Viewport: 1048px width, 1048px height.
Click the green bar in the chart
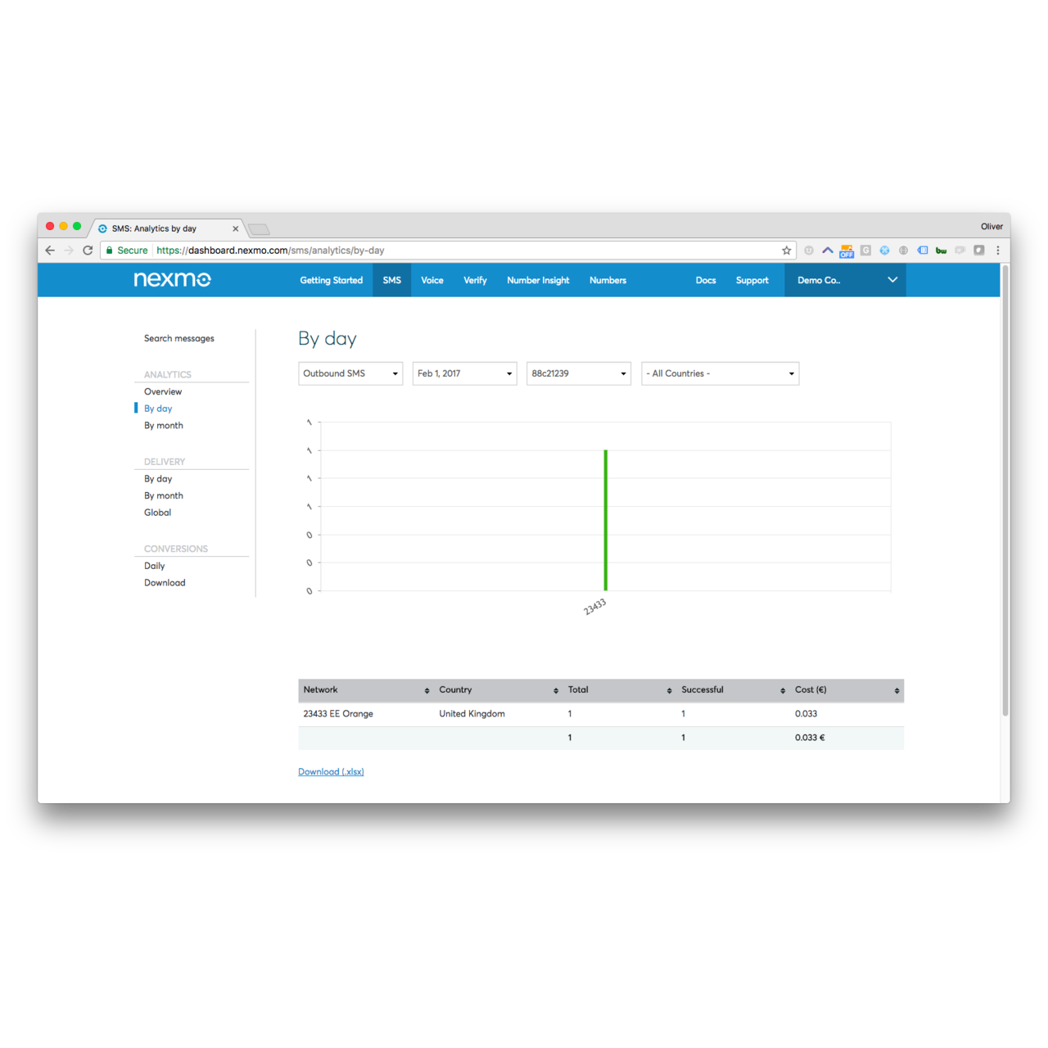pos(606,520)
